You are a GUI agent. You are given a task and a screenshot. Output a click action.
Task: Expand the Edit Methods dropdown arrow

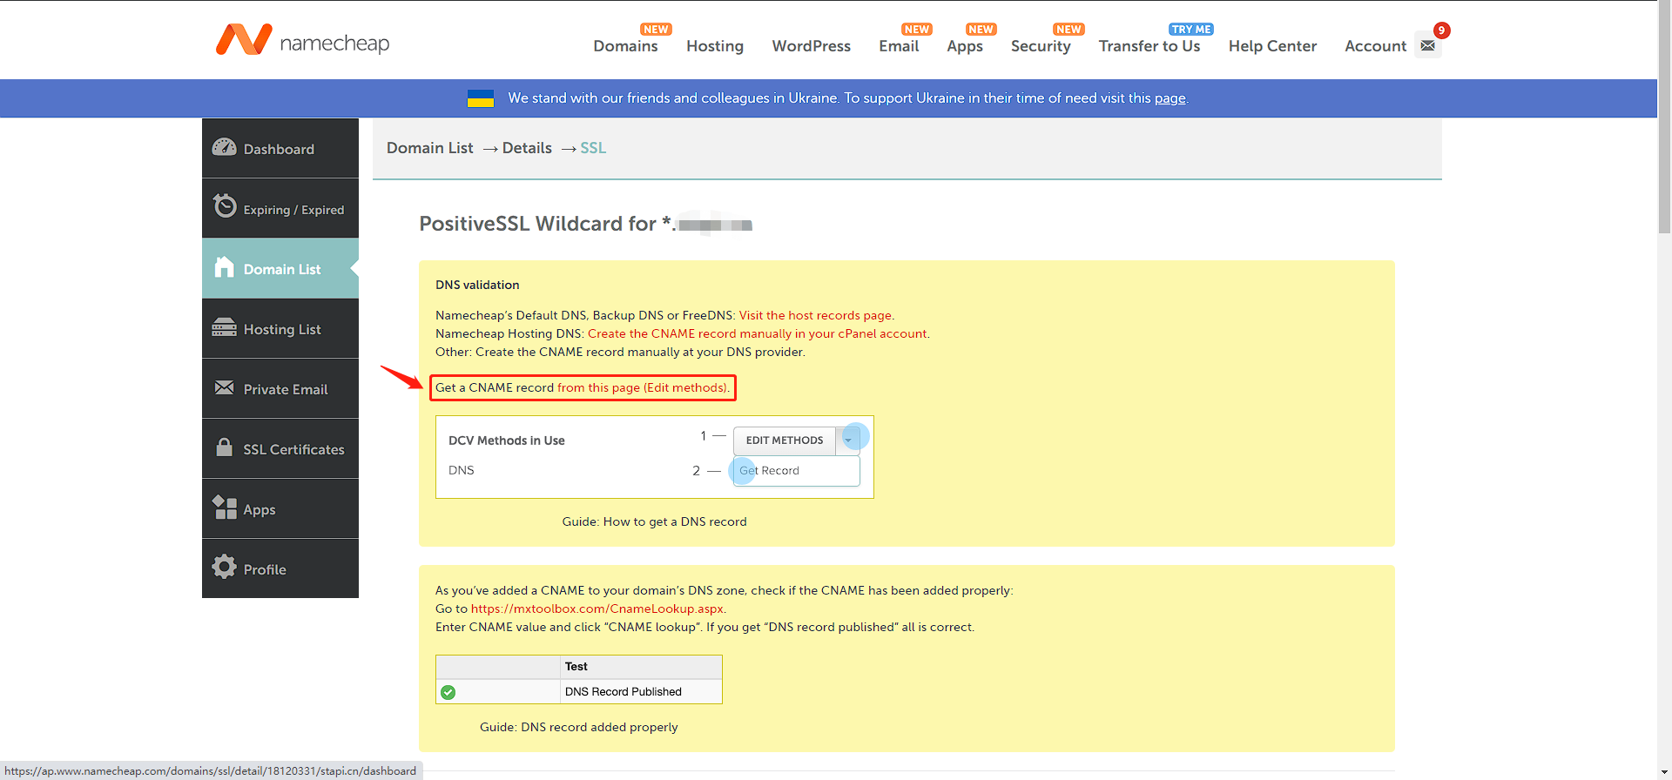pyautogui.click(x=848, y=440)
